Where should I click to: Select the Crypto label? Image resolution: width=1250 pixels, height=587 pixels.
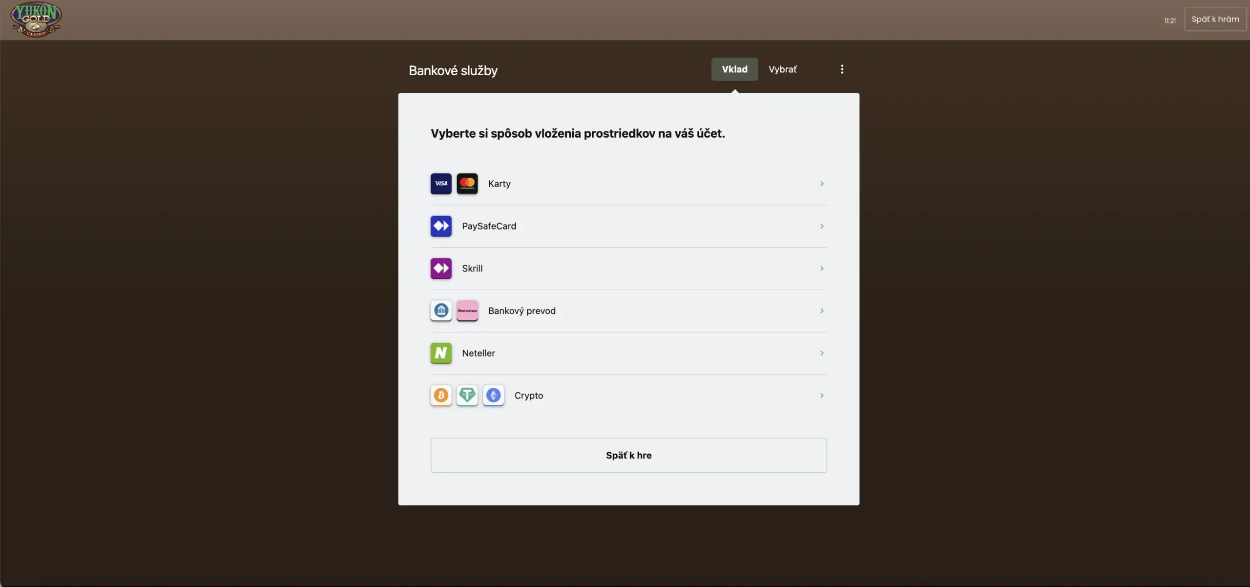tap(528, 396)
